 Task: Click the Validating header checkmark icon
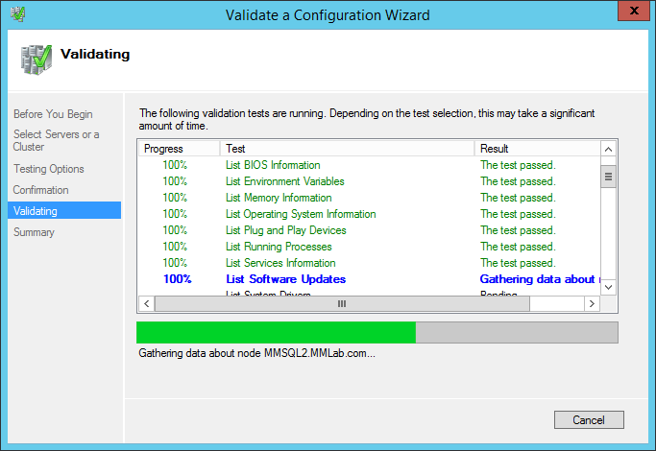(37, 59)
